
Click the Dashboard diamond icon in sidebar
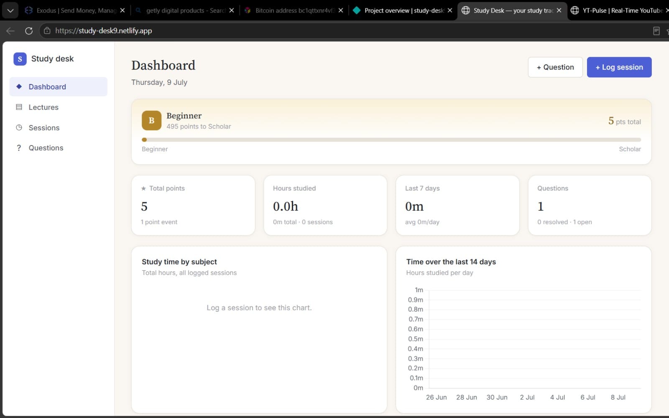coord(19,87)
